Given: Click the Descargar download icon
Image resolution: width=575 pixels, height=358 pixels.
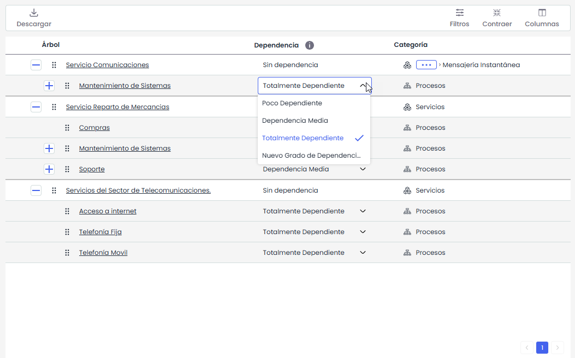Looking at the screenshot, I should tap(34, 13).
